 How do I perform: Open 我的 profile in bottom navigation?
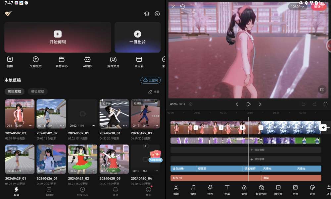149,192
